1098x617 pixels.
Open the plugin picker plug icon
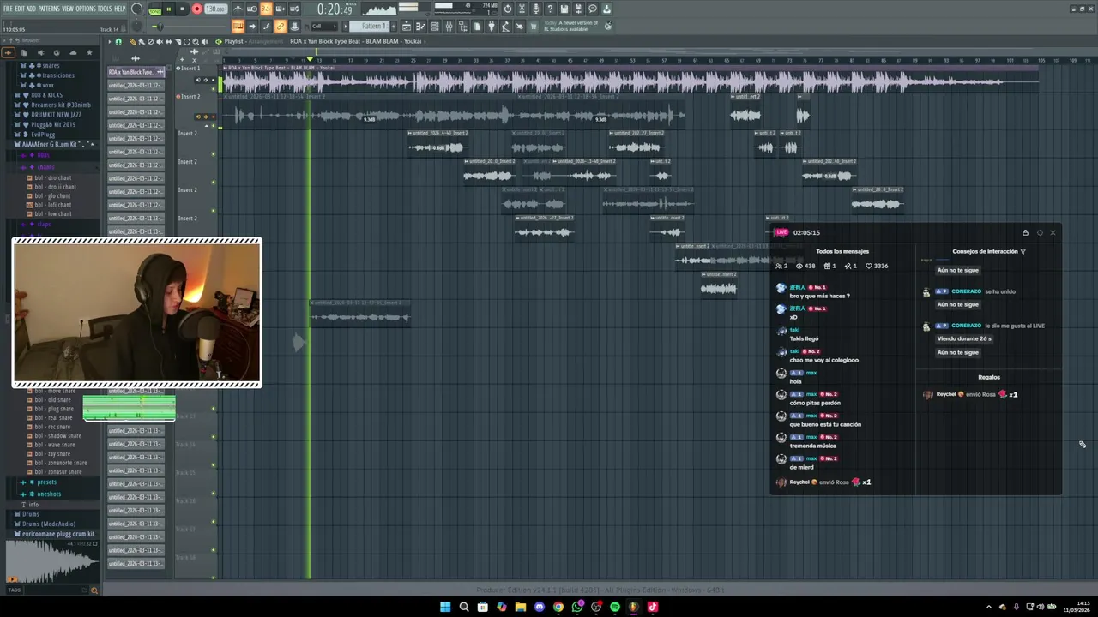point(492,27)
